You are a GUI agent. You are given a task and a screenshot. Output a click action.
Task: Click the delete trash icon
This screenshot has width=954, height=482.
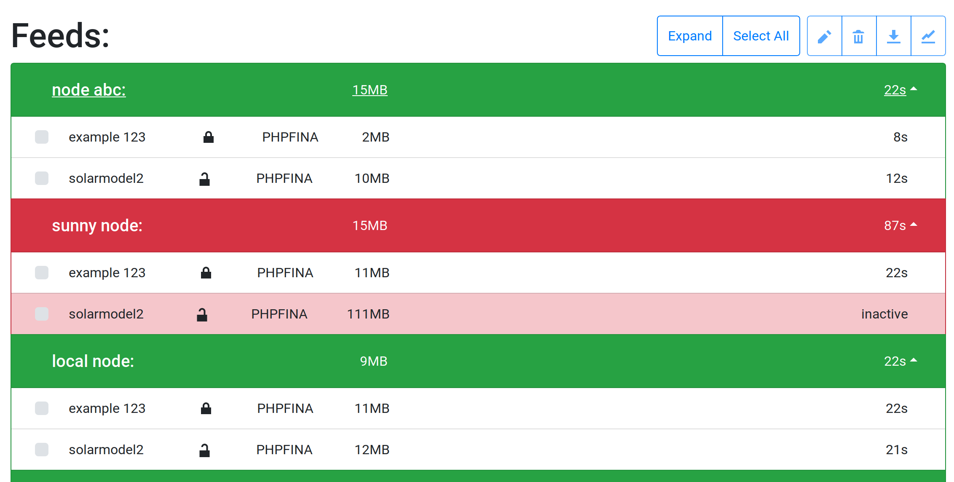[859, 36]
